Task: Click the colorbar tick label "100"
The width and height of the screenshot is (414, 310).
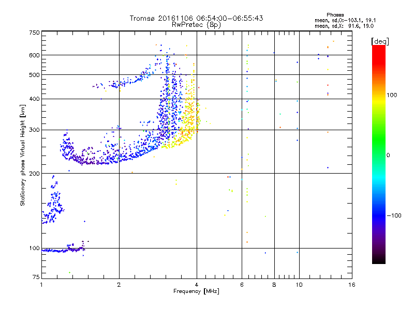Action: [392, 95]
